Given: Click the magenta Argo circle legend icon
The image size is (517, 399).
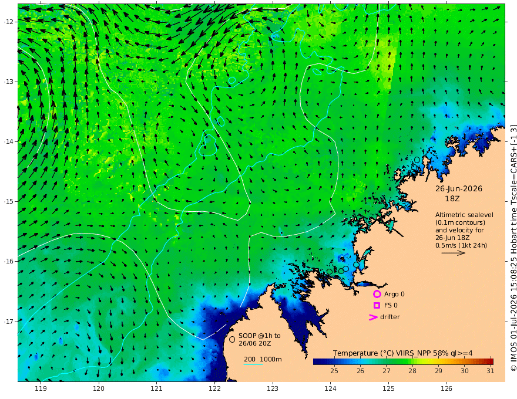Looking at the screenshot, I should point(377,294).
